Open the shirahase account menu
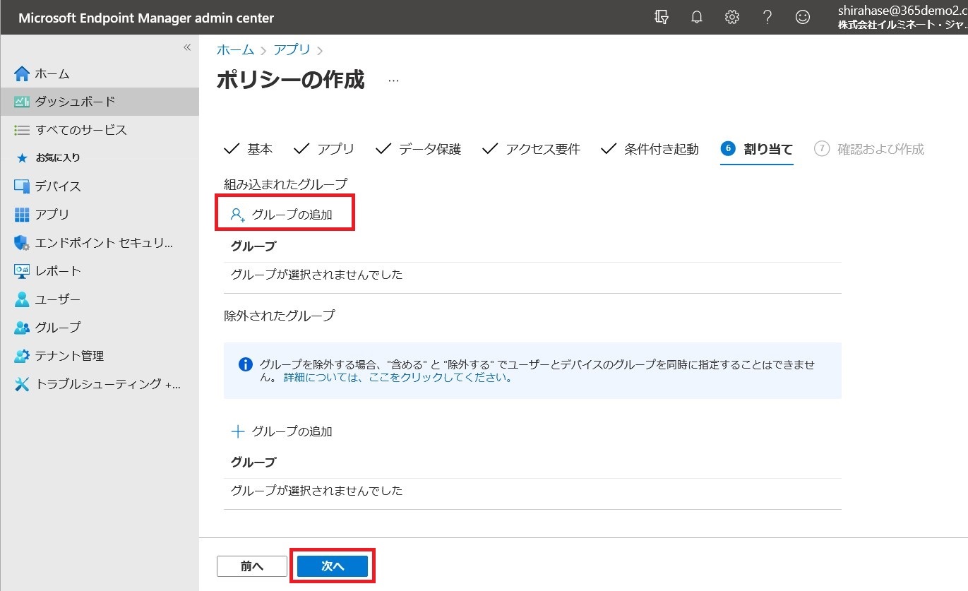 coord(902,18)
